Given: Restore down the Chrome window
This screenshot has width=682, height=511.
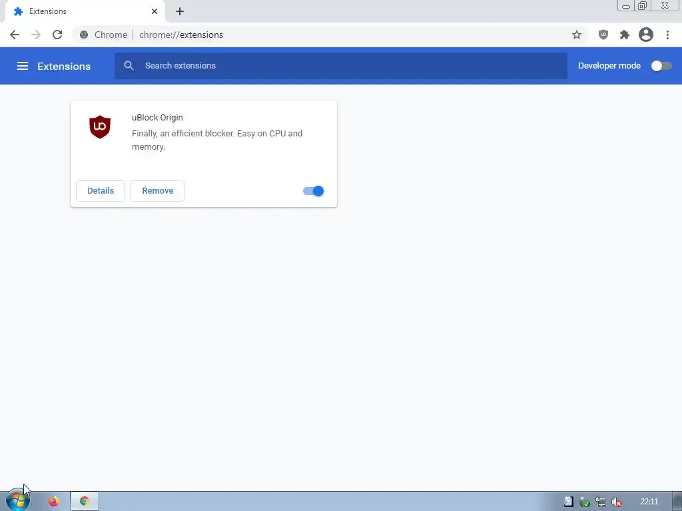Looking at the screenshot, I should coord(642,5).
